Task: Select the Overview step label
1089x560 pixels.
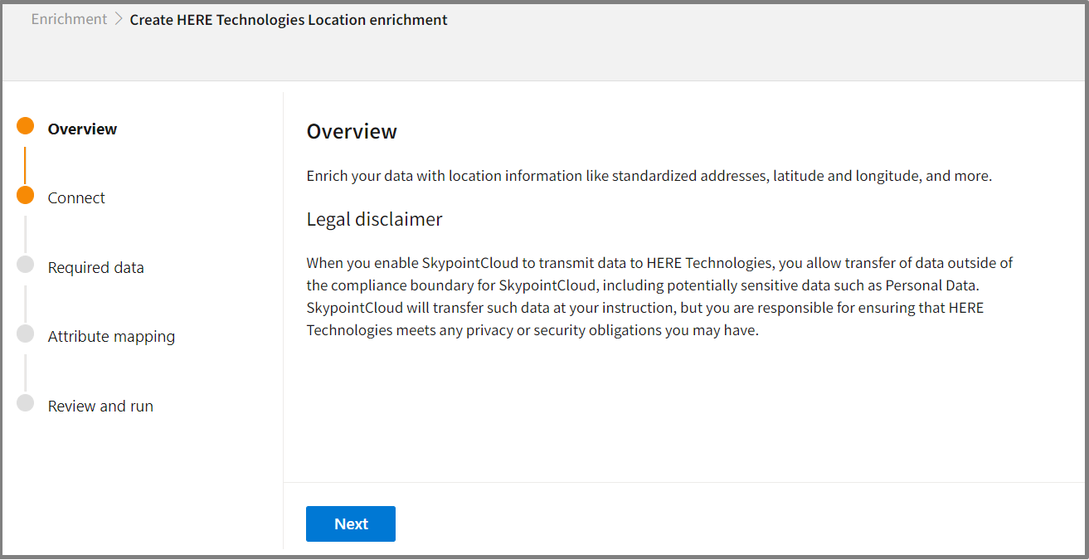Action: (x=82, y=129)
